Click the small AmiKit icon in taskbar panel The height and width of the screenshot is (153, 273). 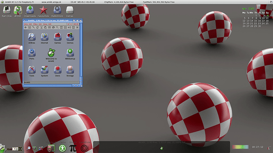162,148
